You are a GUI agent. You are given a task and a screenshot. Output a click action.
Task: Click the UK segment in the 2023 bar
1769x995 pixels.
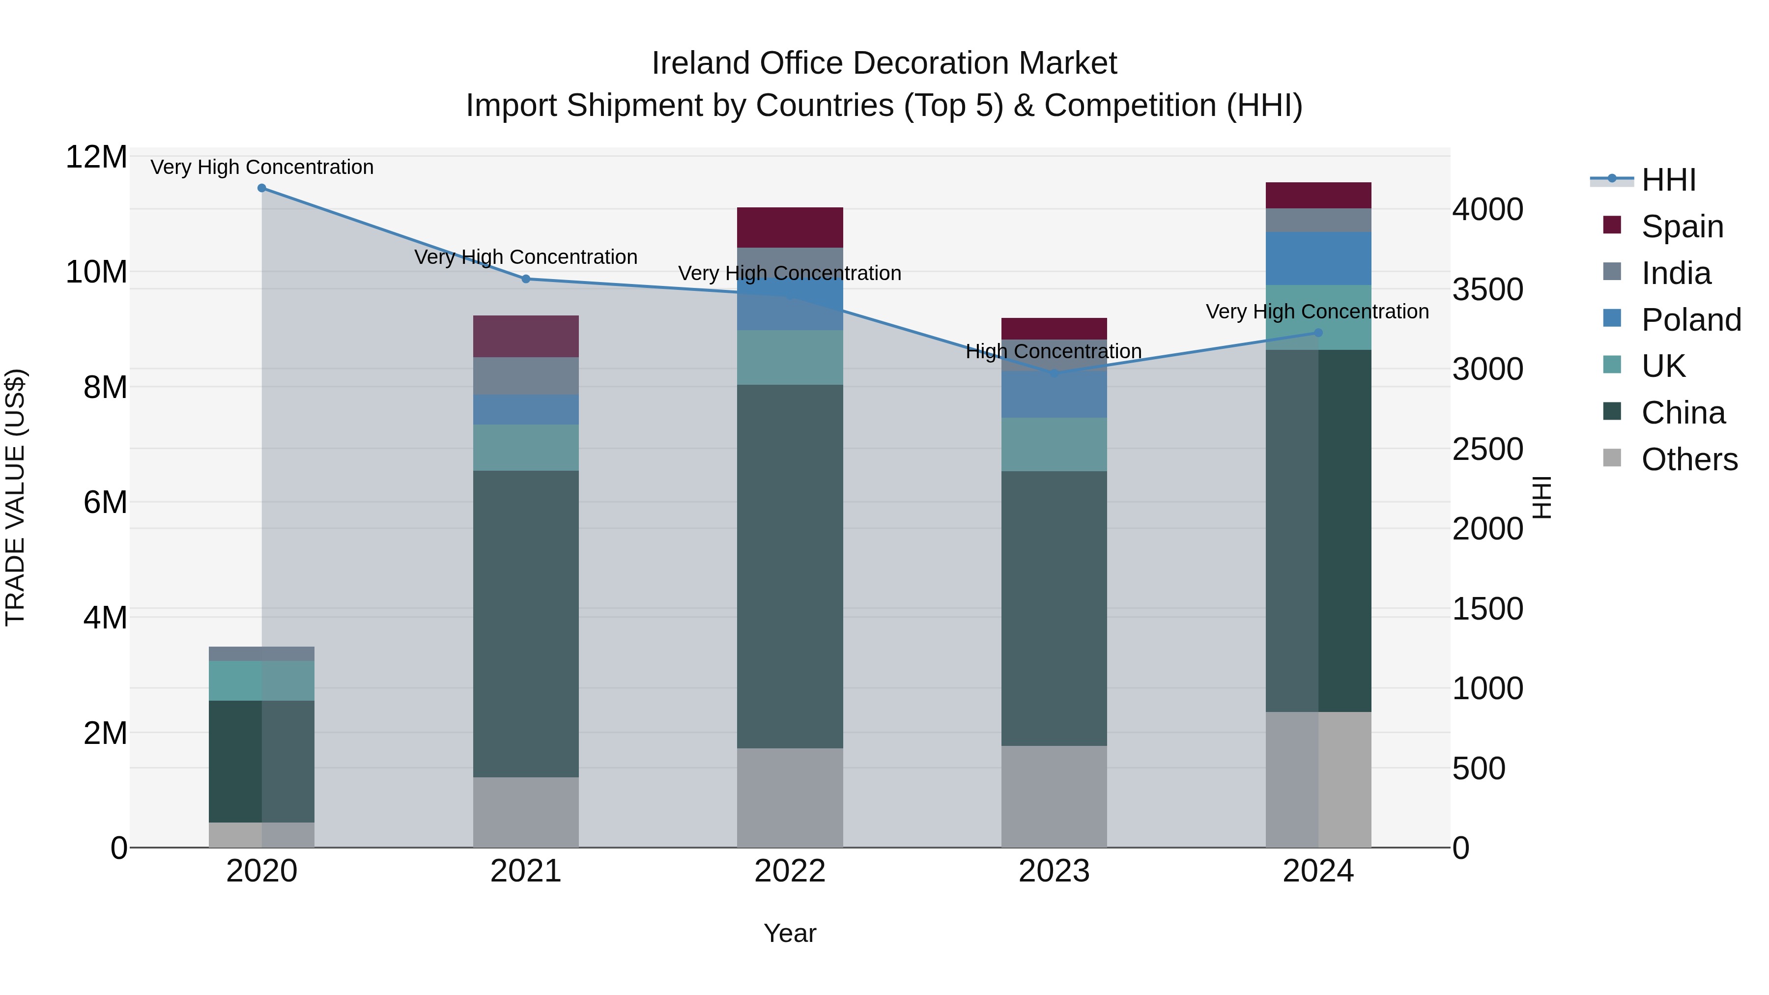pos(1054,445)
